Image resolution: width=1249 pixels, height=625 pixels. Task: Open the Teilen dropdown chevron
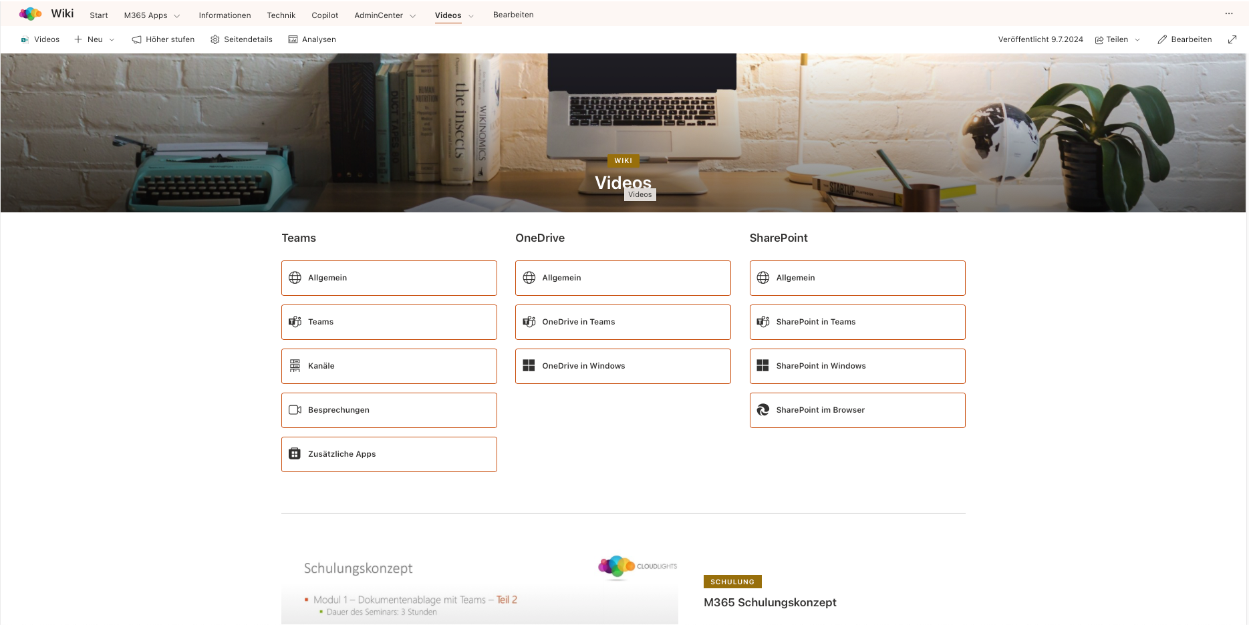tap(1137, 40)
